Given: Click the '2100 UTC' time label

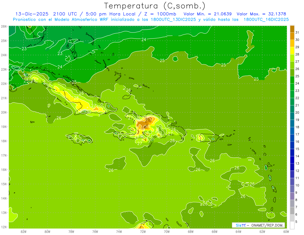Looking at the screenshot, I should tap(65, 14).
